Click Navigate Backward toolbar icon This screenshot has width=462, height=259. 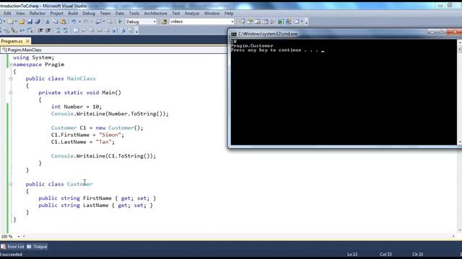99,22
